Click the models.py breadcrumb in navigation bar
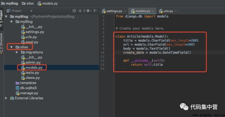225x117 pixels. (x=48, y=4)
